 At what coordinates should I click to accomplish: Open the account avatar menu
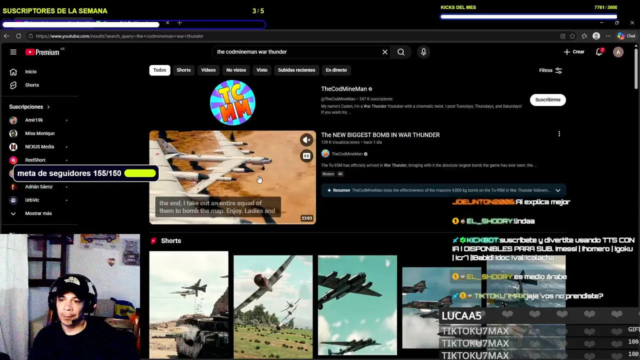click(618, 52)
